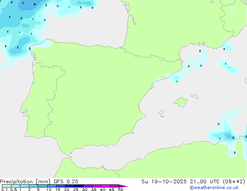Image resolution: width=247 pixels, height=191 pixels.
Task: Select legend swatch between 1 and 2
Action: point(25,186)
